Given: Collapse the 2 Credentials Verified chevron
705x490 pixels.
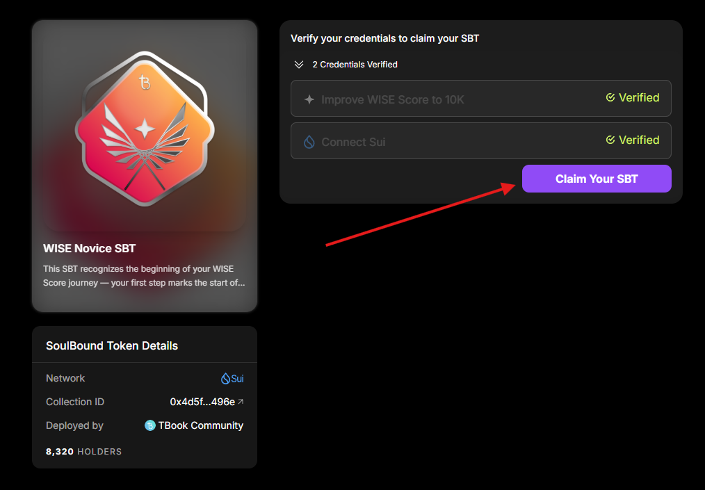Looking at the screenshot, I should tap(299, 65).
